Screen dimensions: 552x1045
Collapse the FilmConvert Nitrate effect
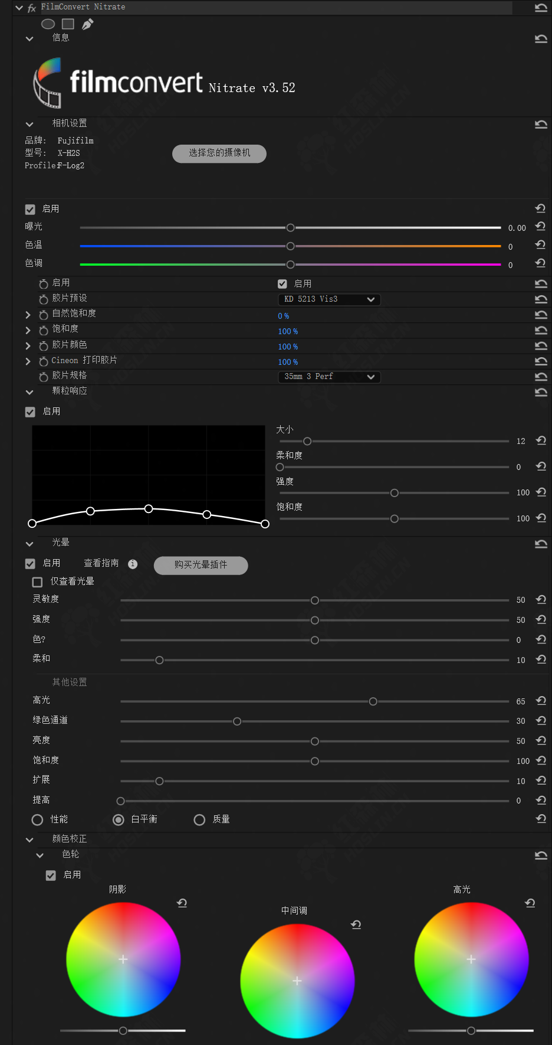coord(19,8)
